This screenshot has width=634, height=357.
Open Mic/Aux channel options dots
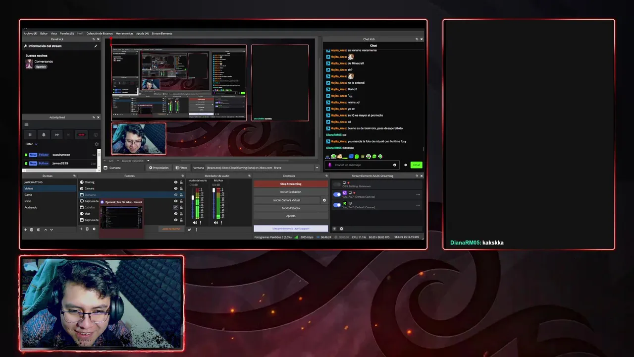point(221,223)
